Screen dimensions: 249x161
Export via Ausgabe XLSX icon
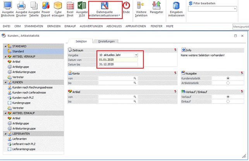(x=82, y=6)
